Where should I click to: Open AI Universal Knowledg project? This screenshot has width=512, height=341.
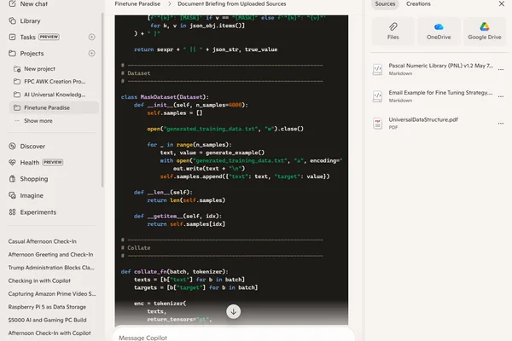pyautogui.click(x=54, y=95)
